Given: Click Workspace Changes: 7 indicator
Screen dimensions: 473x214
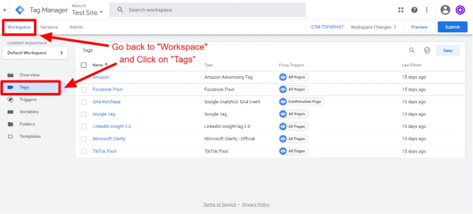Looking at the screenshot, I should click(374, 27).
